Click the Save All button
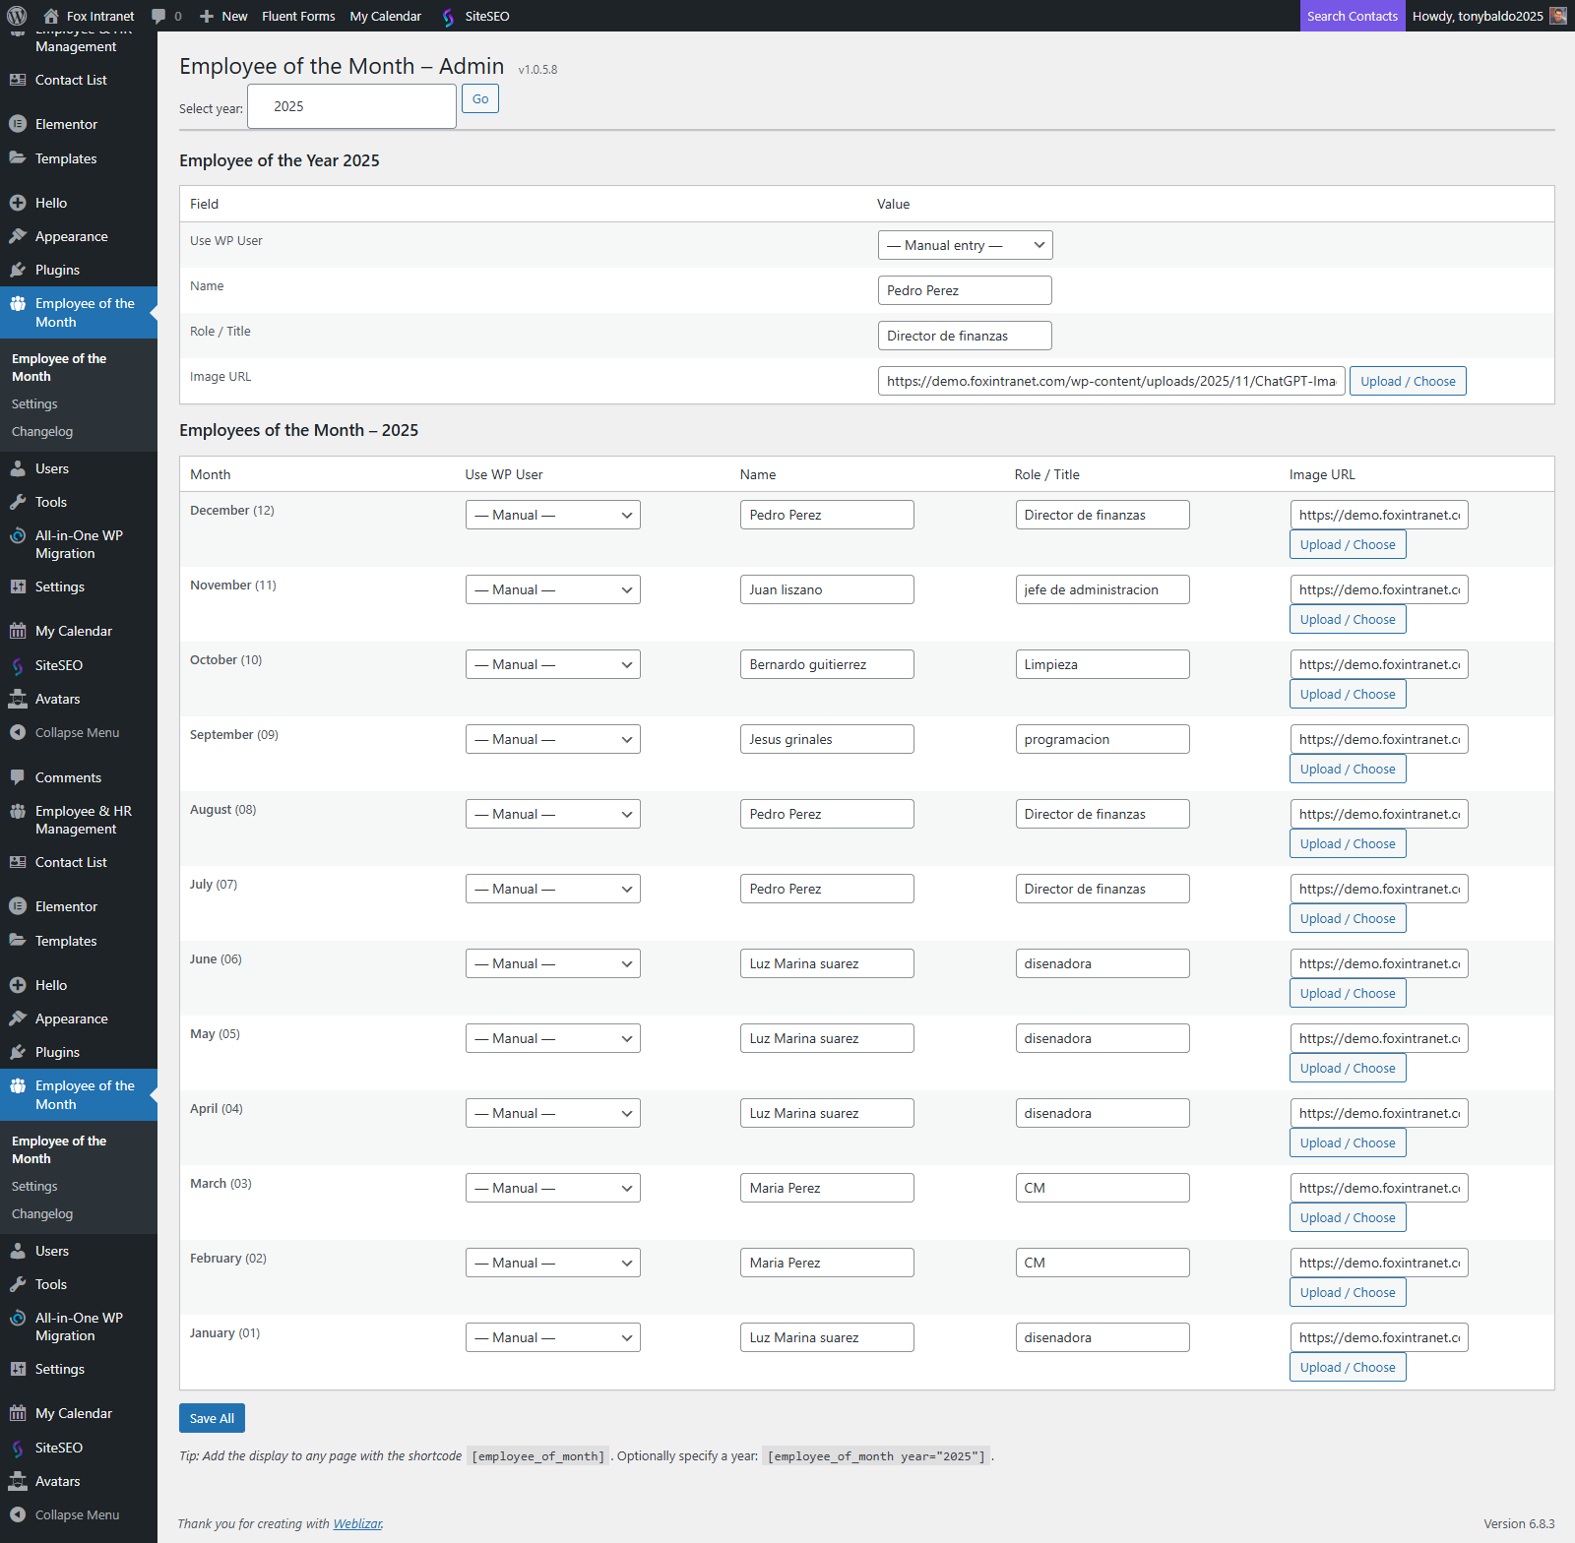1575x1543 pixels. (212, 1418)
